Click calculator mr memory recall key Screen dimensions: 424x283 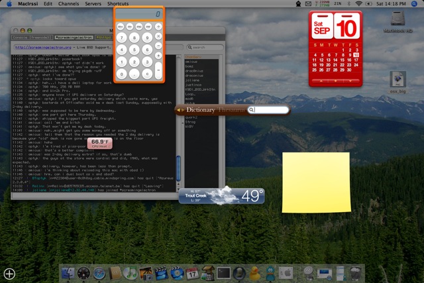(148, 27)
